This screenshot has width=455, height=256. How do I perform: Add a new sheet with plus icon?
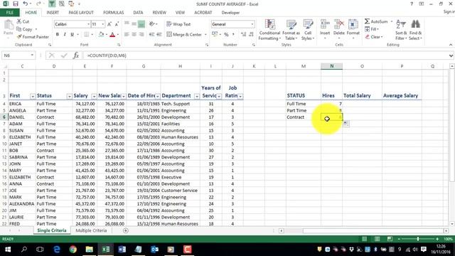coord(126,230)
